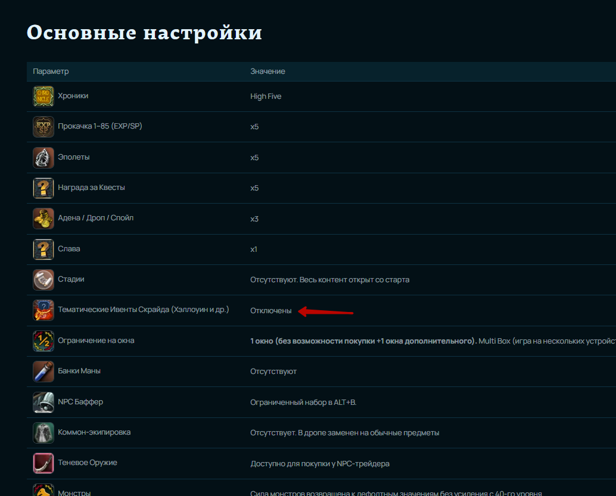Select the Хроники label
This screenshot has width=616, height=496.
pos(73,96)
